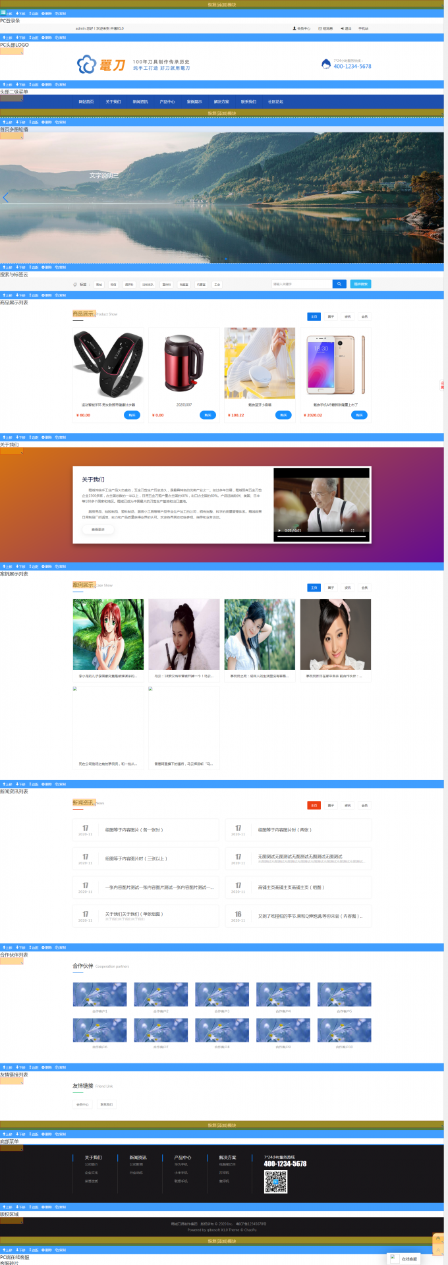
Task: Open the video more-options menu
Action: click(364, 530)
